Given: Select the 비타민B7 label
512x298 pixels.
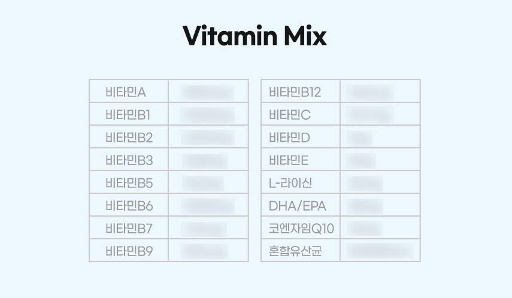Looking at the screenshot, I should tap(129, 229).
